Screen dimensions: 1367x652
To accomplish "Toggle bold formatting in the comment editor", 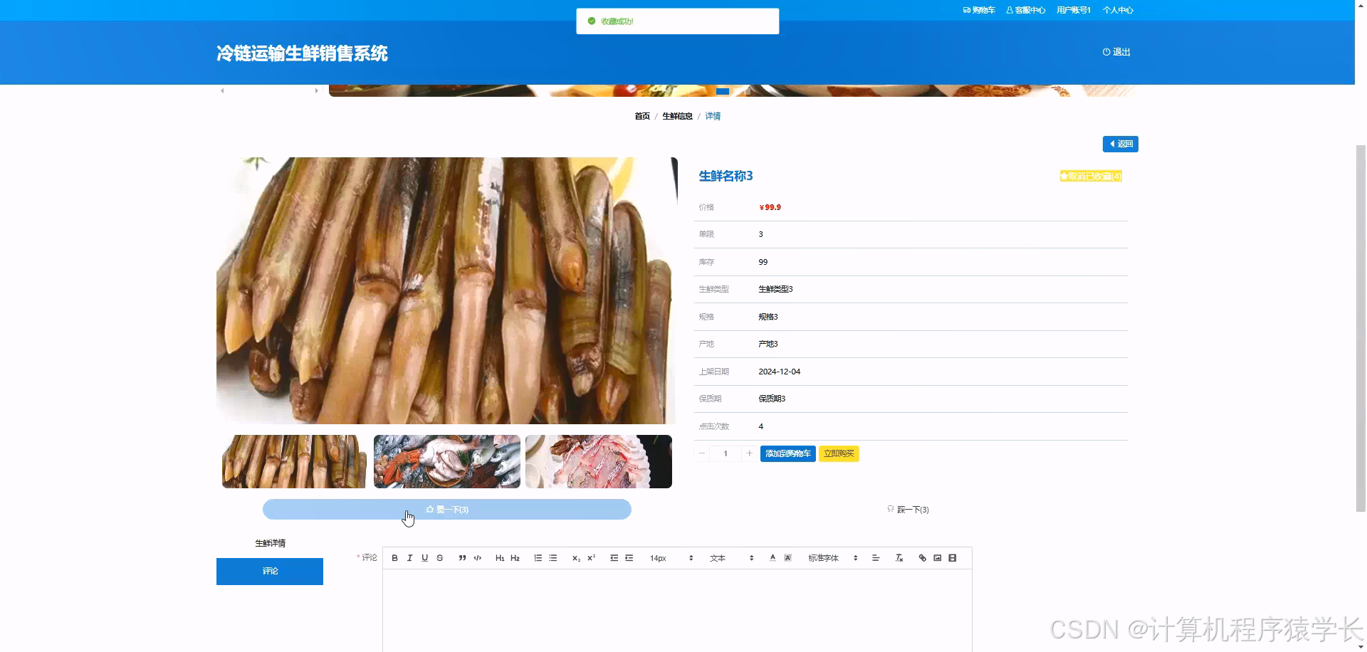I will pos(394,558).
